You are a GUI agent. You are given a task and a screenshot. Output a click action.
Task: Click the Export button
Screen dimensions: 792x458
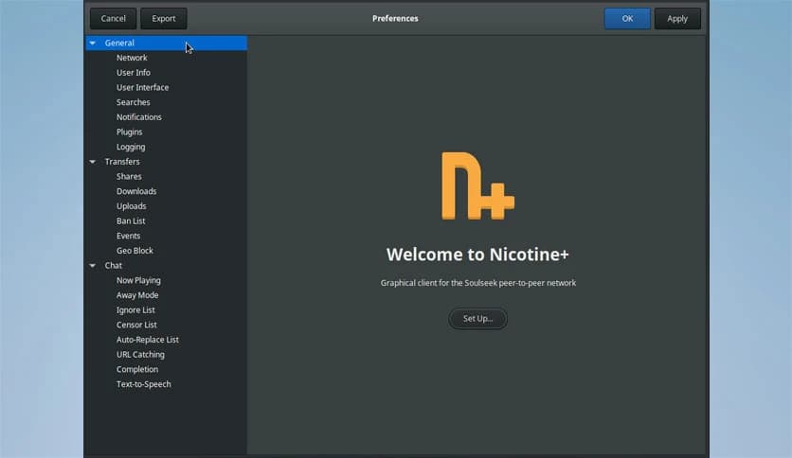(164, 19)
